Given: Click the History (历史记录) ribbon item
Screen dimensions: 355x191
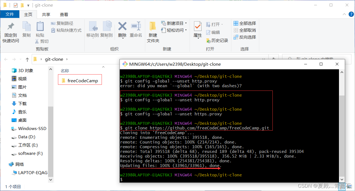Looking at the screenshot, I should pos(217,41).
